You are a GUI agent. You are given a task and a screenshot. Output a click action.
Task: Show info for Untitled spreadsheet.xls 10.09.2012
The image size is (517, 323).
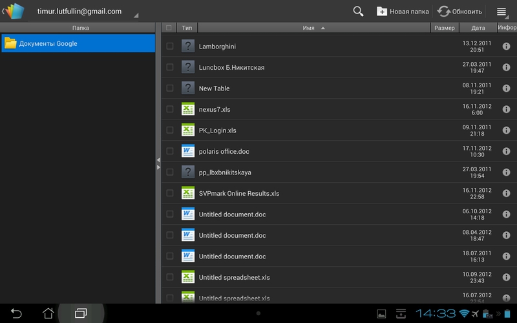pos(506,277)
